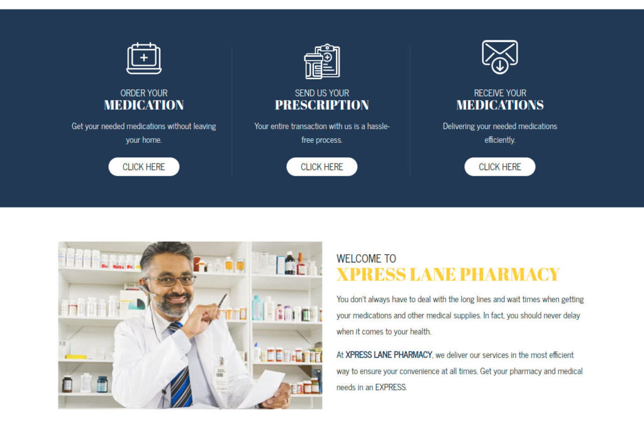Click the RECEIVE YOUR subtitle line
644x421 pixels.
point(500,93)
